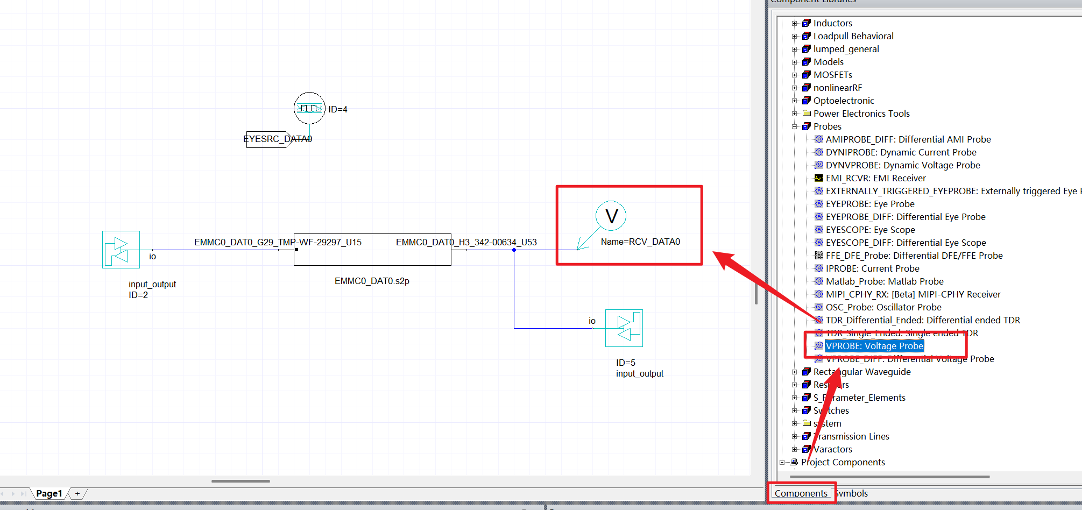Click the EYEPROBE: Eye Probe icon

click(819, 204)
